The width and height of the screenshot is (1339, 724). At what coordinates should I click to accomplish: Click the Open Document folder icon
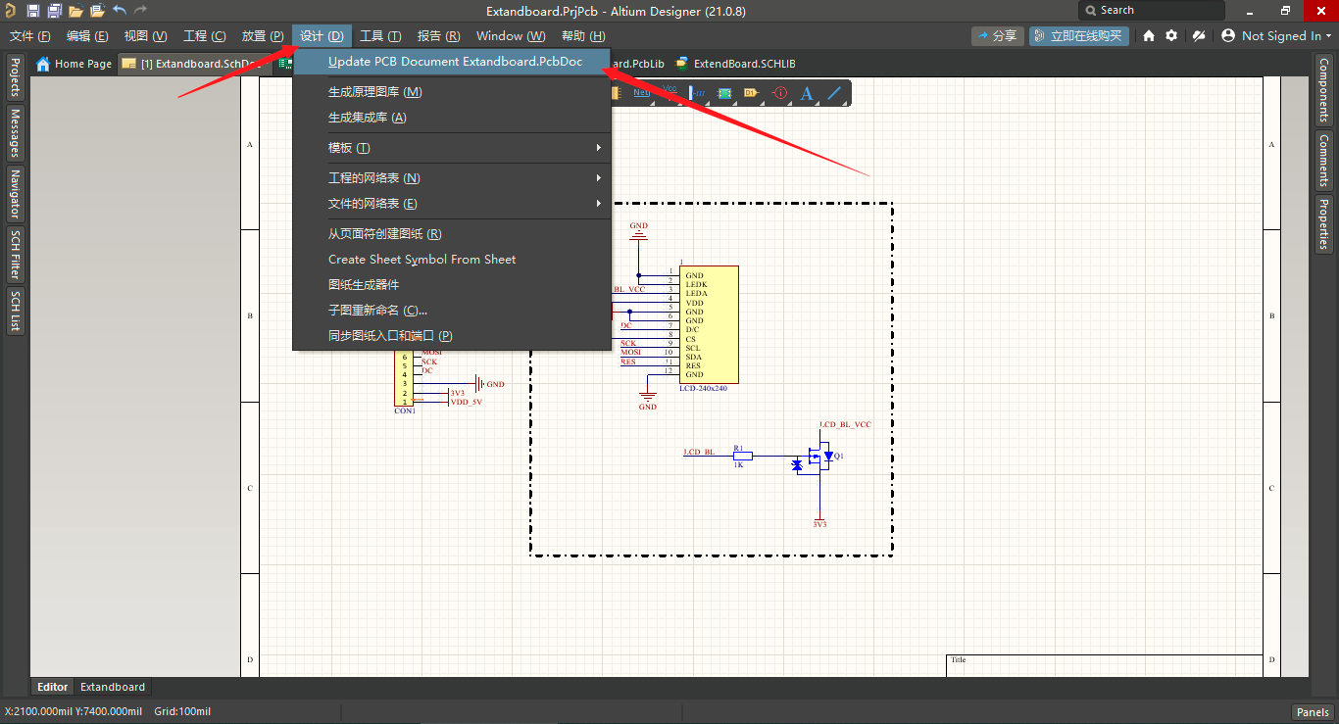pos(76,11)
